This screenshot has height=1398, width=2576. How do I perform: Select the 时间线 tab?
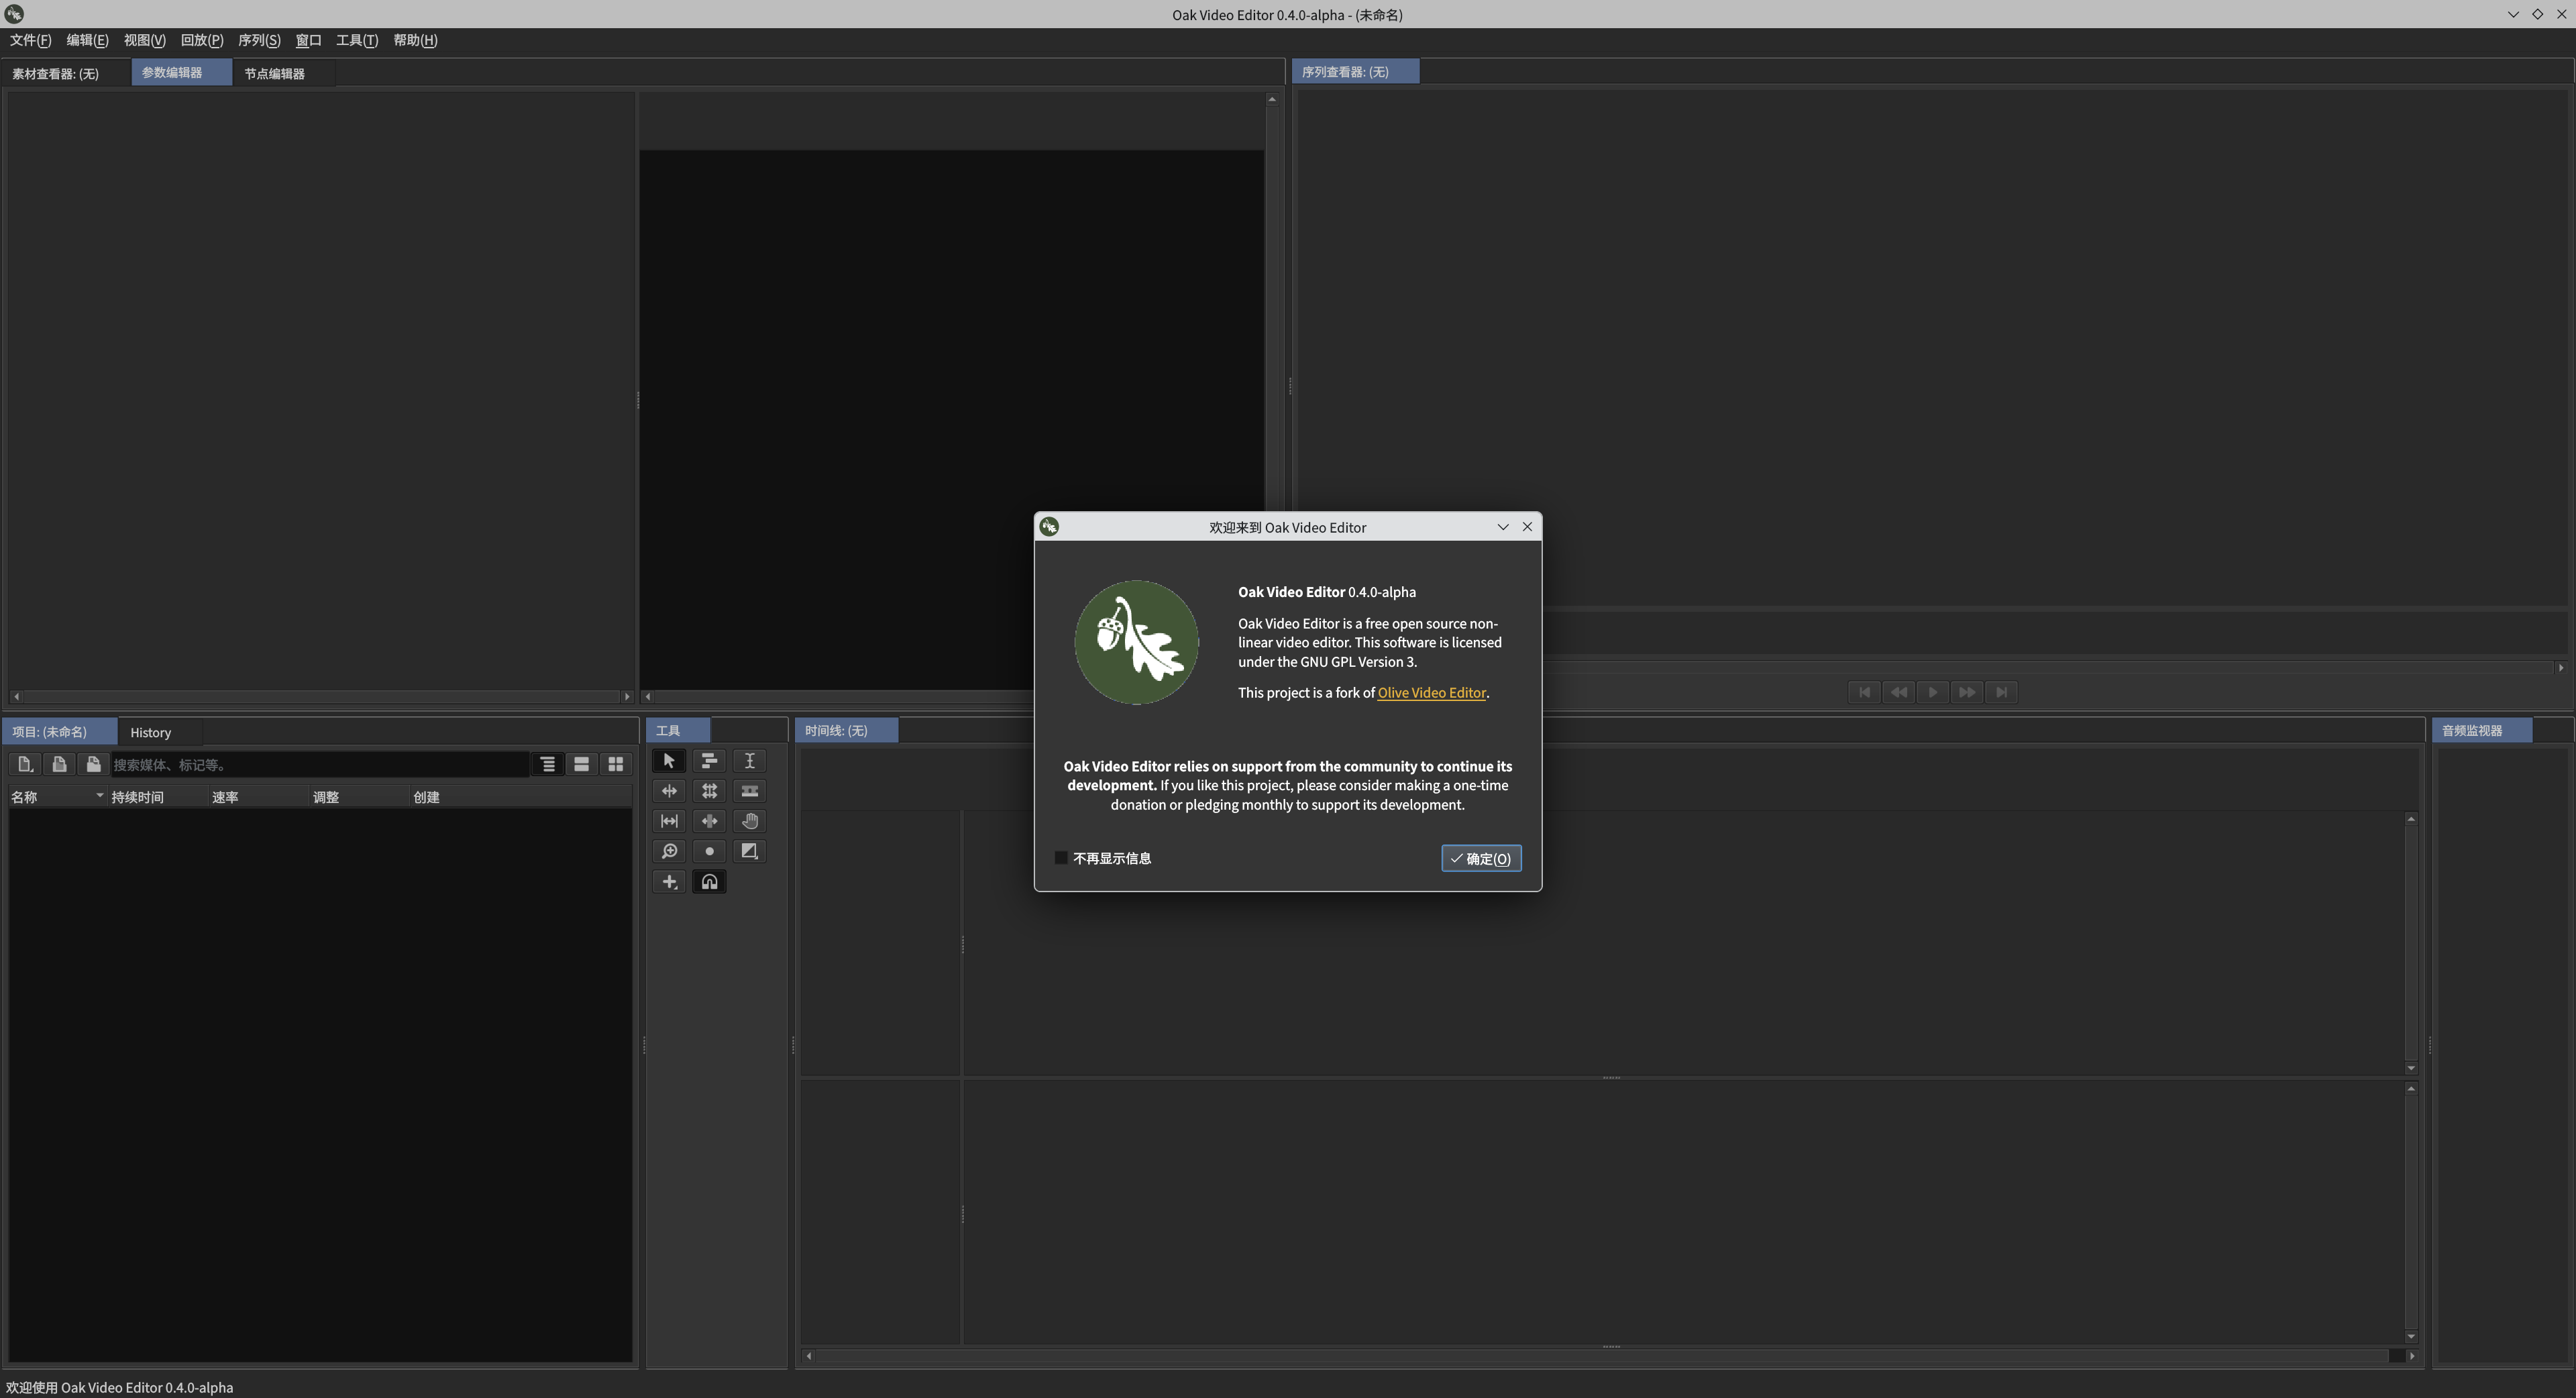click(x=846, y=731)
